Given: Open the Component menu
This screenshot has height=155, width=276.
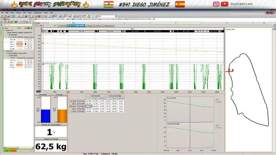Looking at the screenshot, I should pos(38,13).
